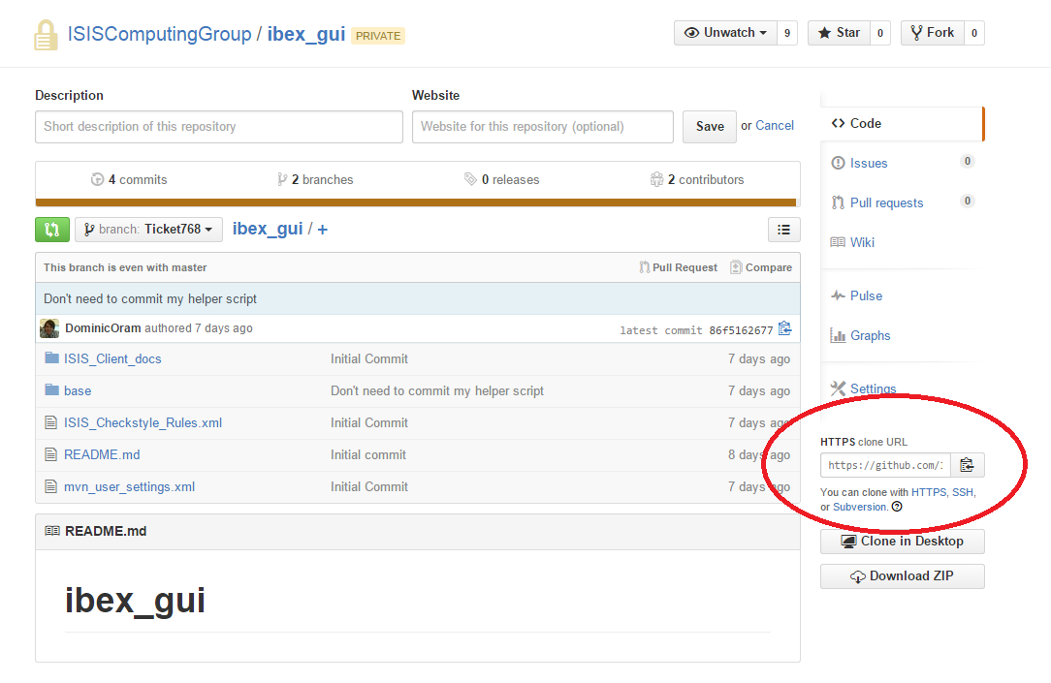Open the 'Don't need to commit my helper script' commit
This screenshot has height=683, width=1051.
[150, 298]
